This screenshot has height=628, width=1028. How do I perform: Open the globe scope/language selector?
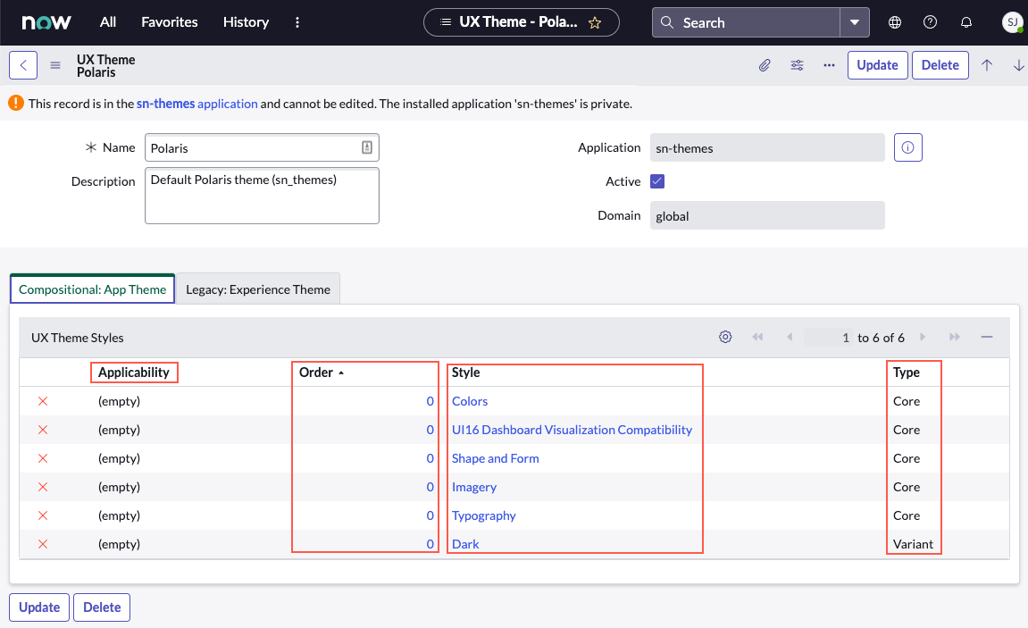tap(894, 22)
